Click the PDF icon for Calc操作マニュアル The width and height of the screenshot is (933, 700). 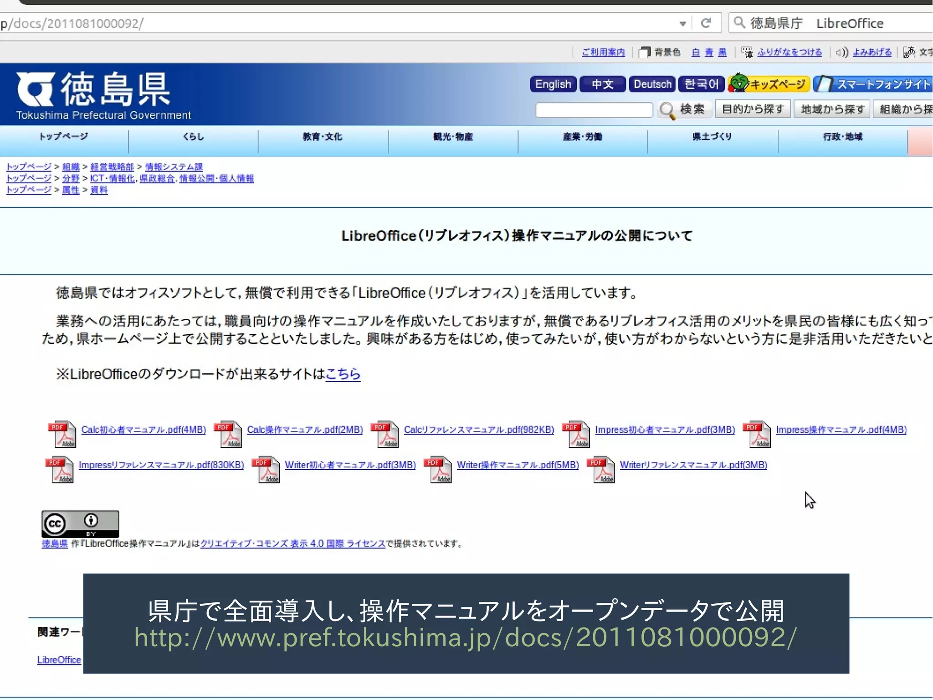228,434
